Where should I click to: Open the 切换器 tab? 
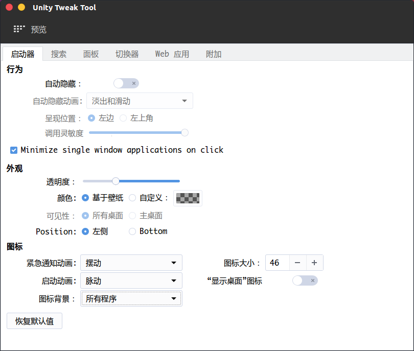(x=127, y=54)
